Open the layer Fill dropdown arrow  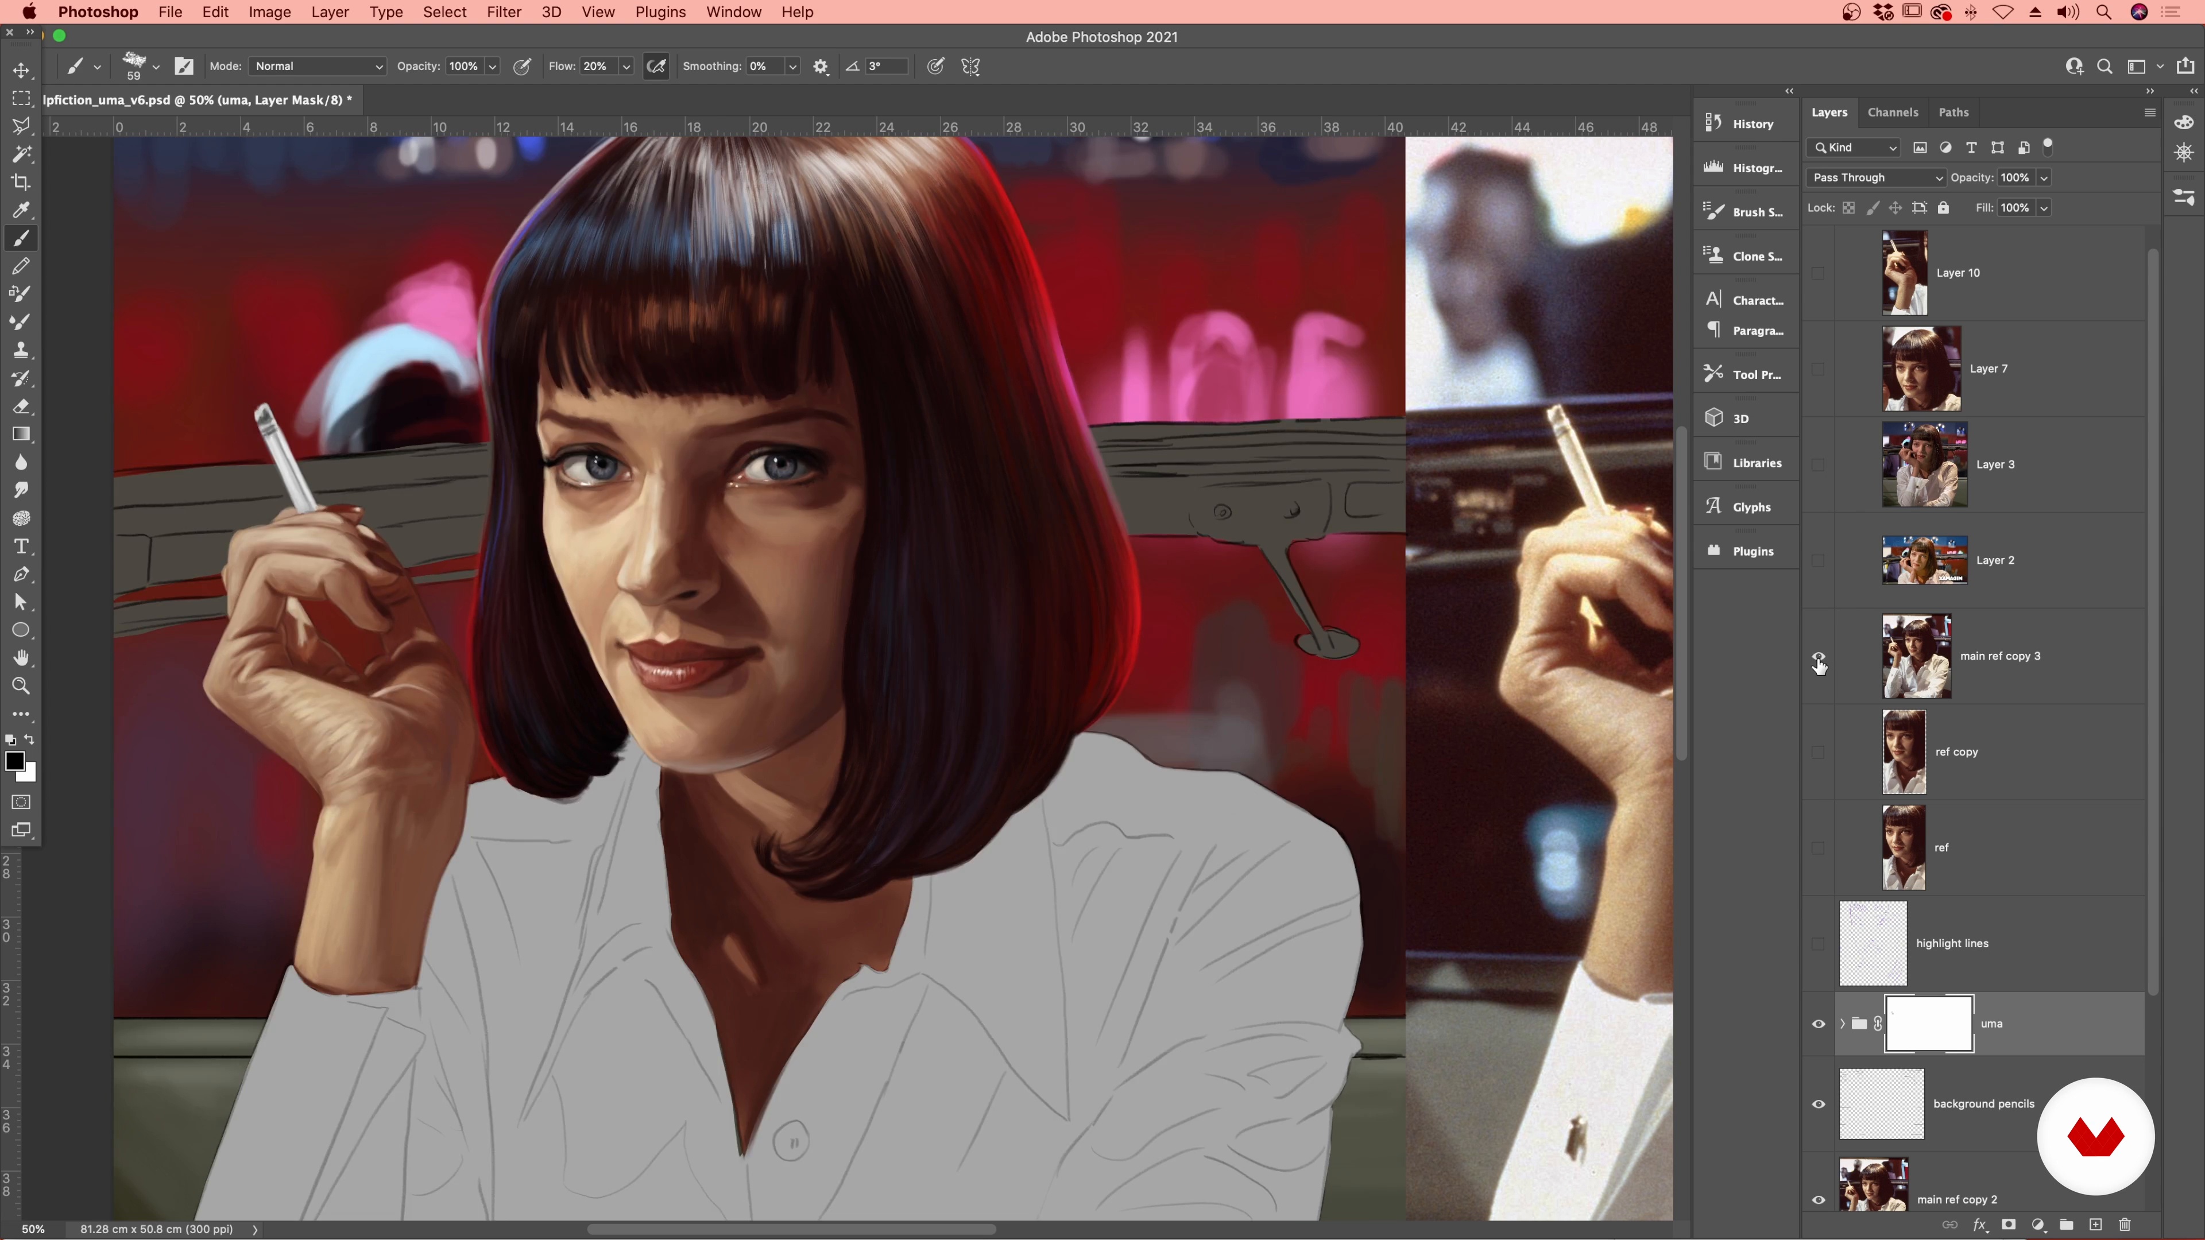pyautogui.click(x=2044, y=208)
